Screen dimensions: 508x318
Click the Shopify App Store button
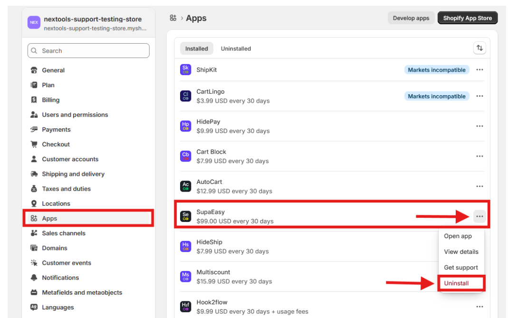click(x=467, y=18)
